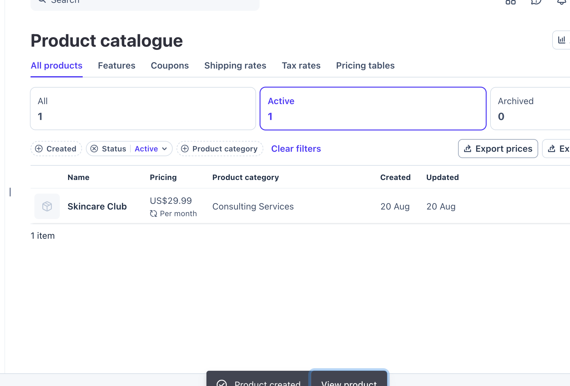Screen dimensions: 570x386
Task: Select the All products count card
Action: [143, 109]
